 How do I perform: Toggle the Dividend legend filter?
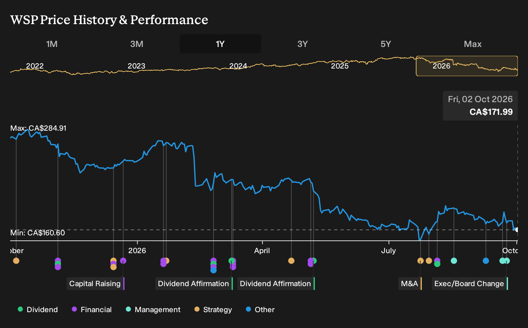point(38,310)
